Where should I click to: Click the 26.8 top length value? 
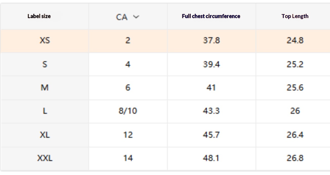tap(295, 158)
